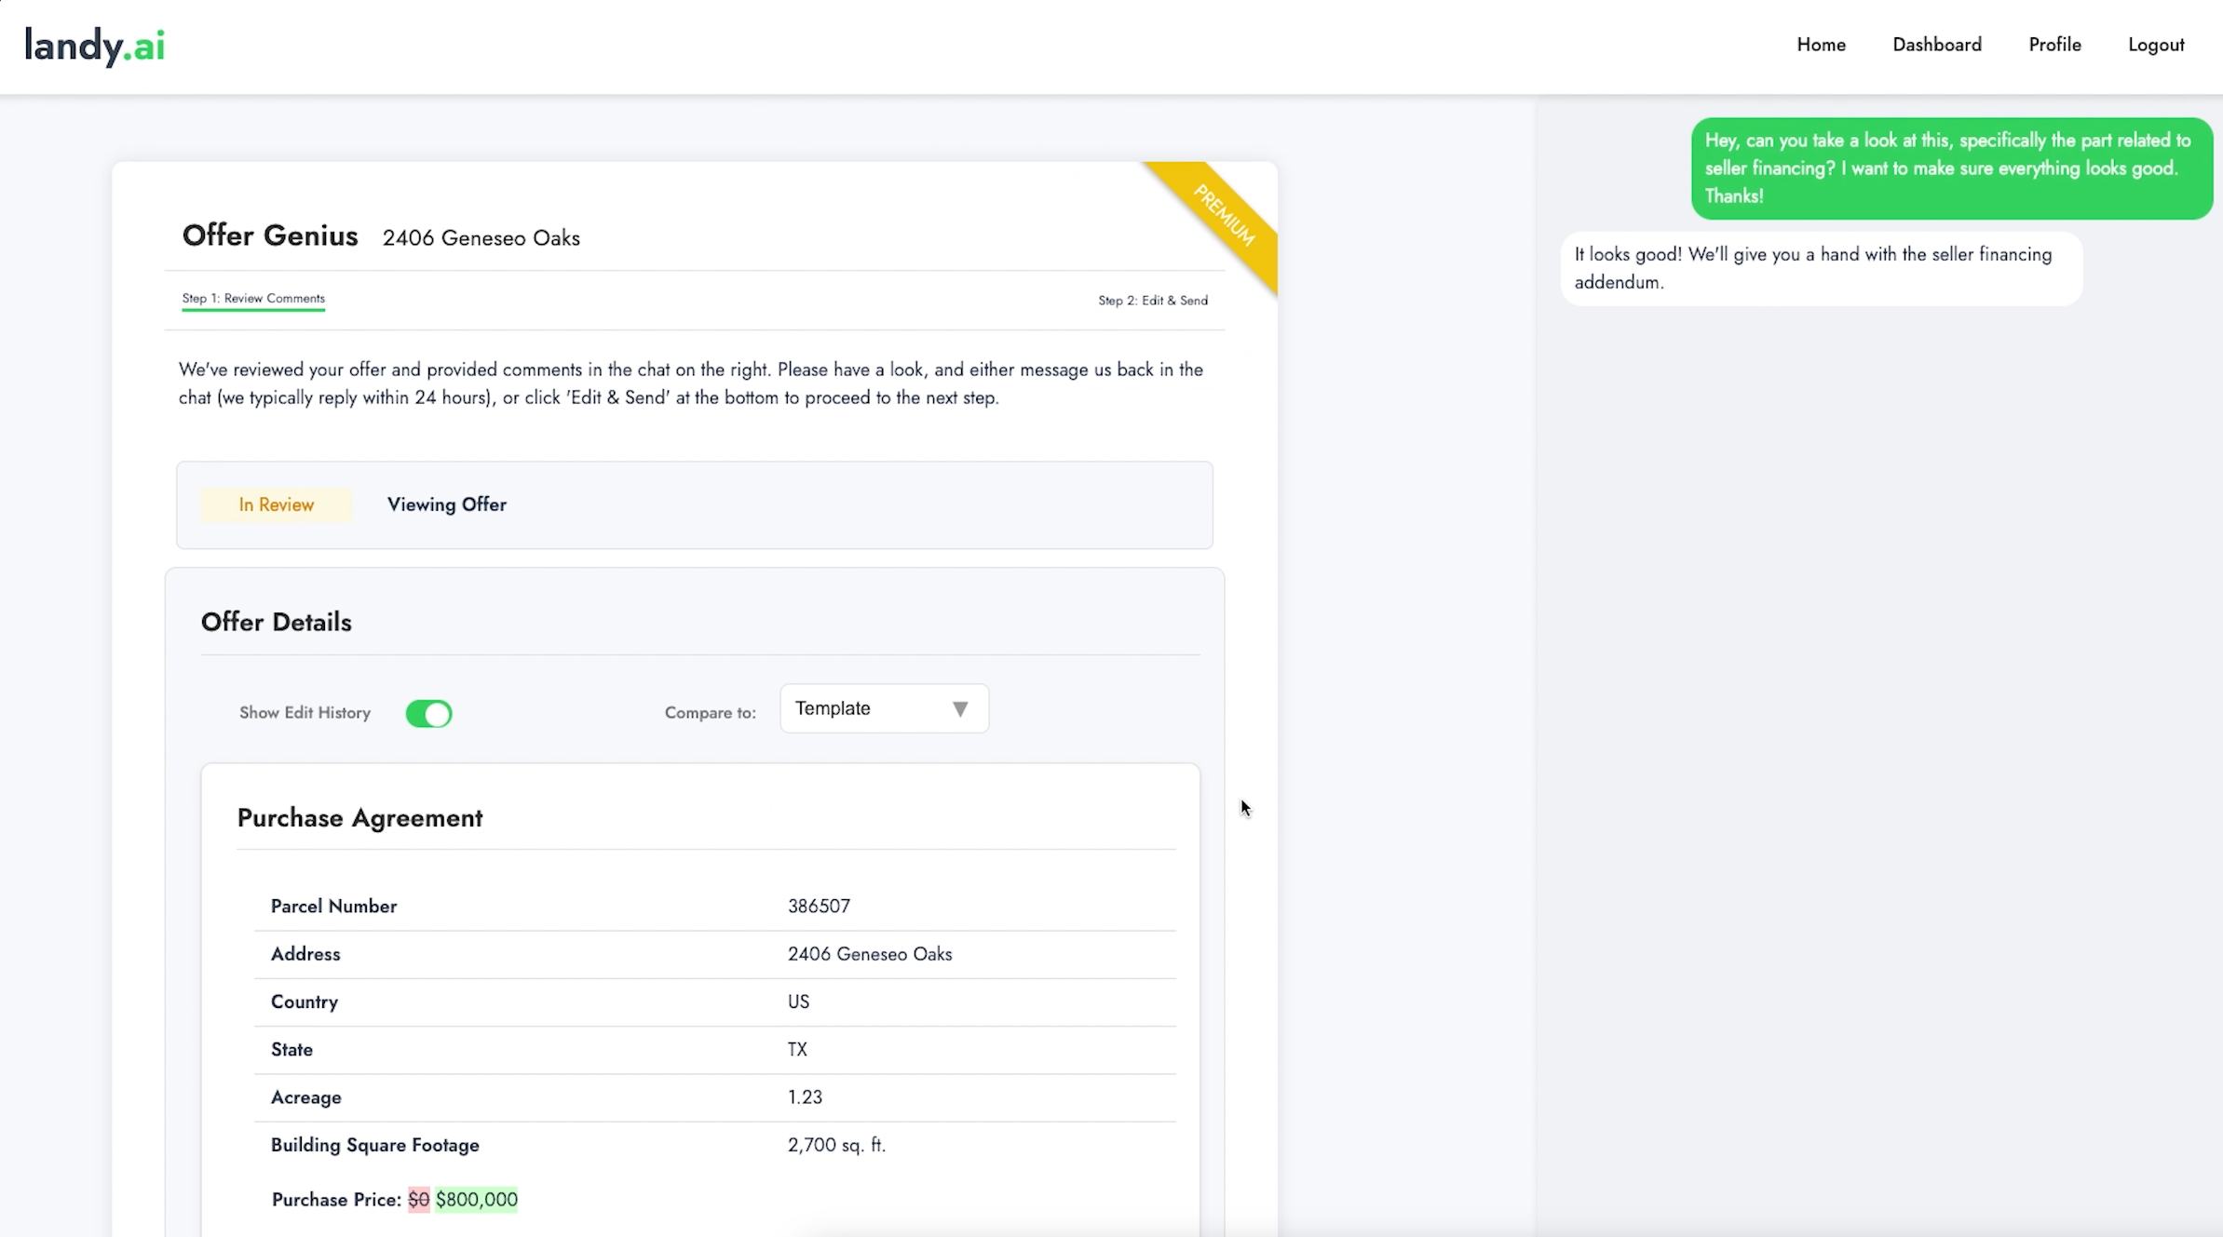Select the Viewing Offer label
This screenshot has width=2223, height=1237.
(x=446, y=504)
